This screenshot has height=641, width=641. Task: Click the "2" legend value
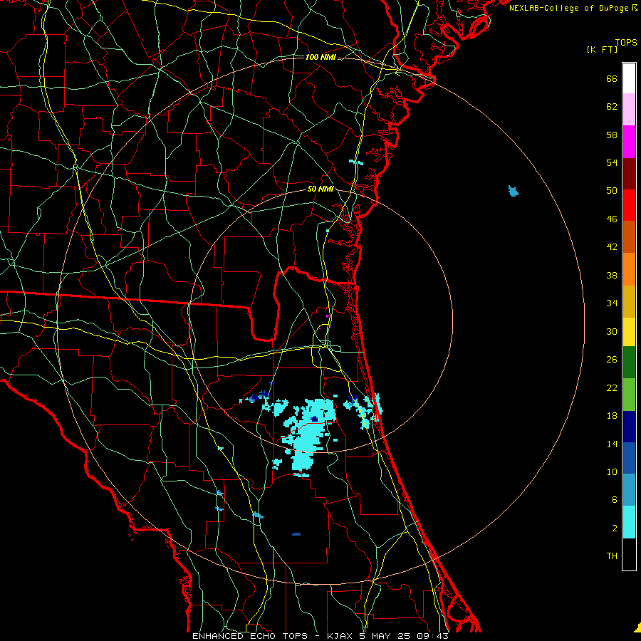pos(615,528)
